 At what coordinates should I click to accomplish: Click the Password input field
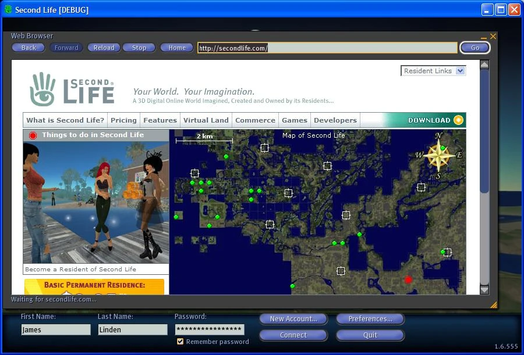click(210, 329)
